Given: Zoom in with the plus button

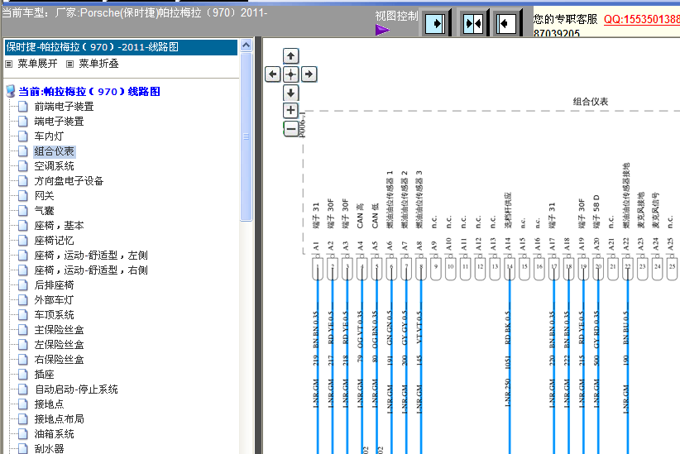Looking at the screenshot, I should [290, 110].
